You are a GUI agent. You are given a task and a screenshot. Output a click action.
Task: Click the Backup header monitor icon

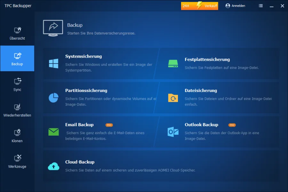pyautogui.click(x=53, y=28)
